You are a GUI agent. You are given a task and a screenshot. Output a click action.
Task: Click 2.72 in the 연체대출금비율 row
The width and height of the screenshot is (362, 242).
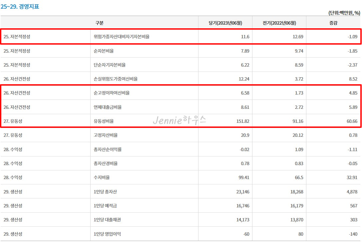[x=299, y=107]
